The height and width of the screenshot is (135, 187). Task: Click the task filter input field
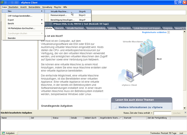(162, 113)
